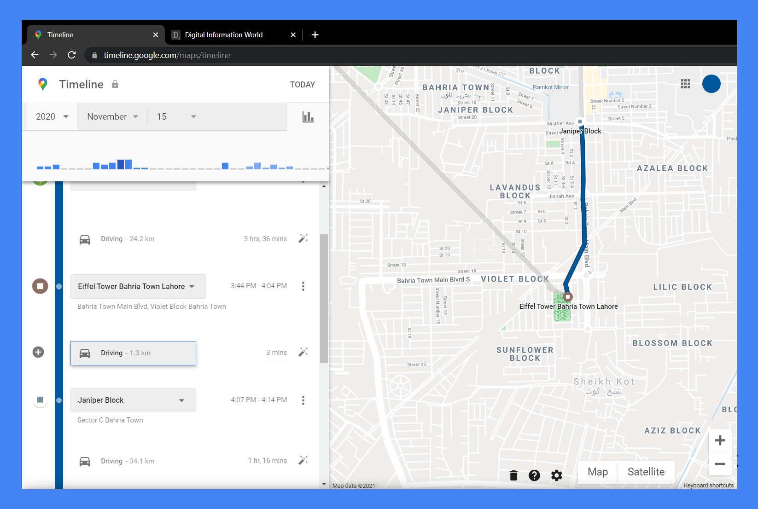Click the Sector C Bahria Town address

click(110, 420)
